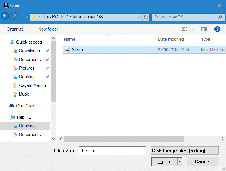Refresh the macOS folder view
The width and height of the screenshot is (226, 171).
tap(146, 17)
